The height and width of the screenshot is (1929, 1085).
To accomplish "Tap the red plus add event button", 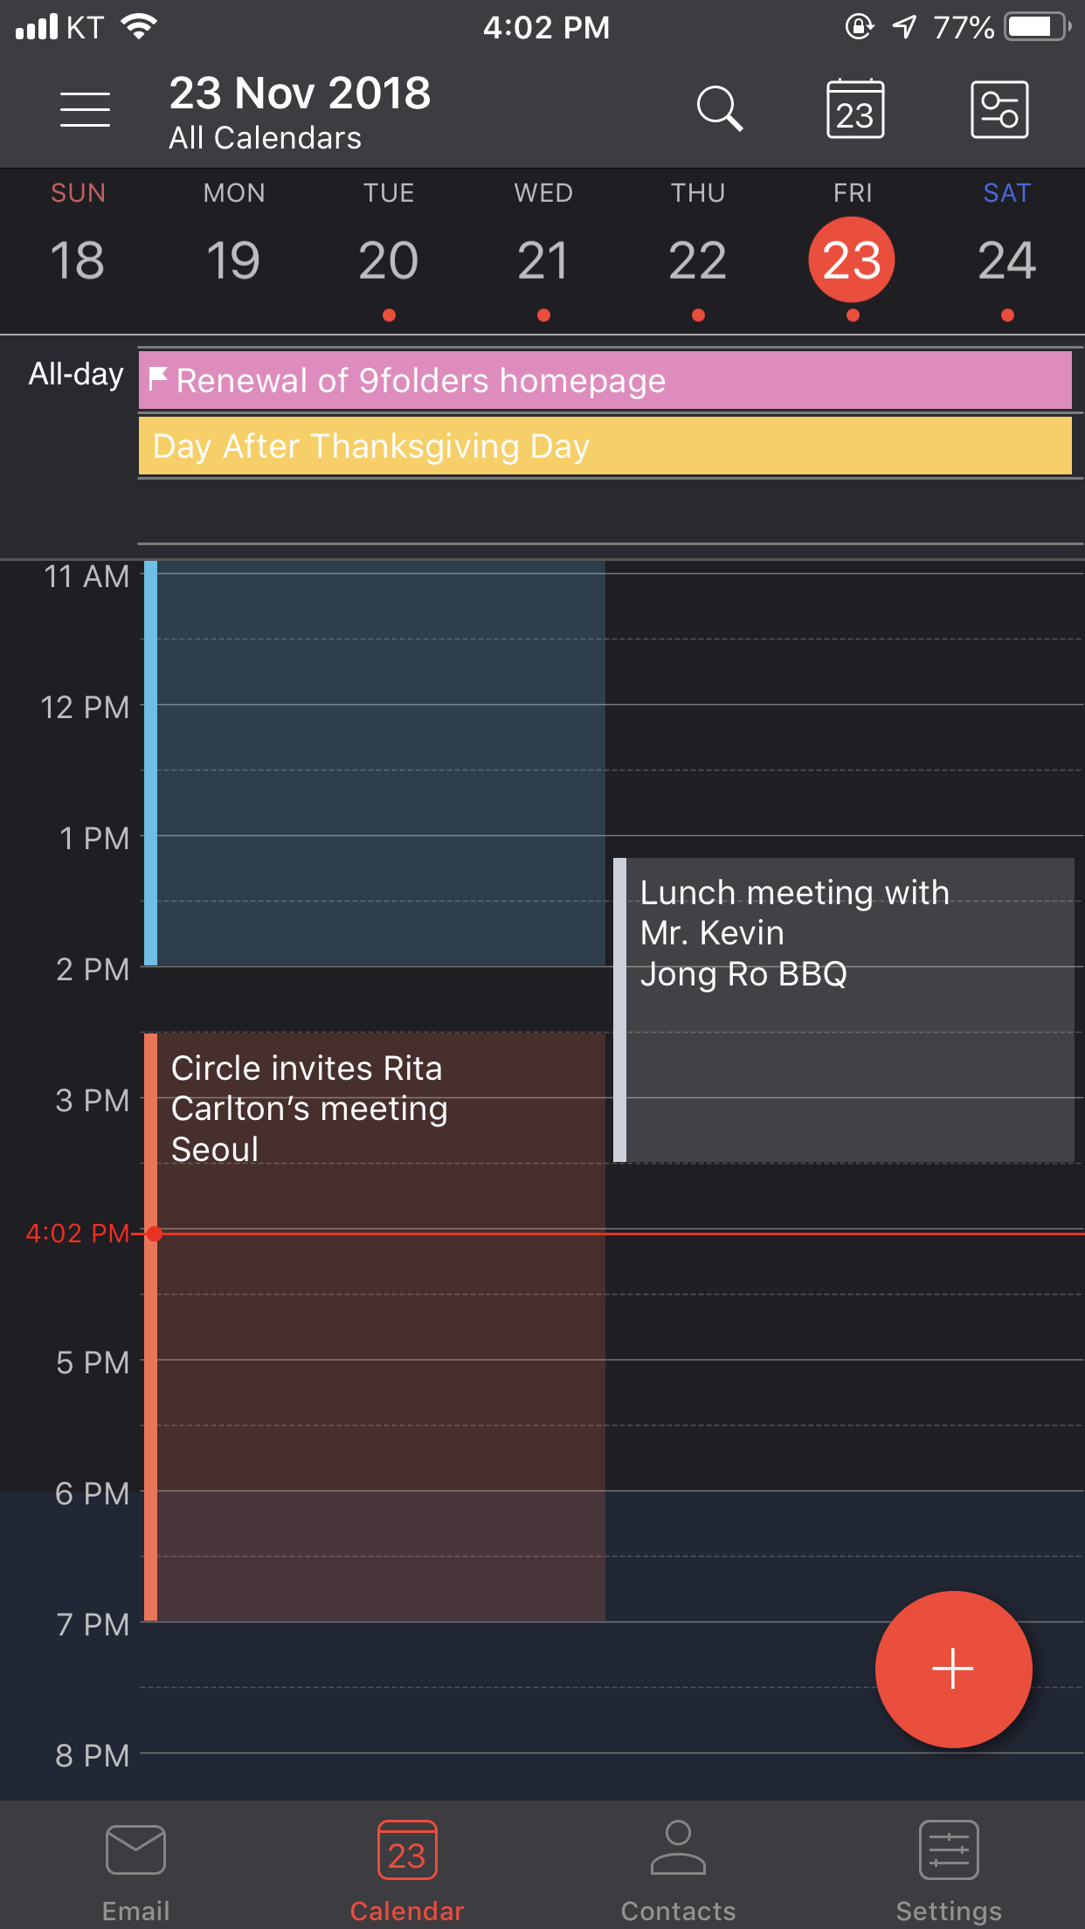I will pyautogui.click(x=953, y=1670).
